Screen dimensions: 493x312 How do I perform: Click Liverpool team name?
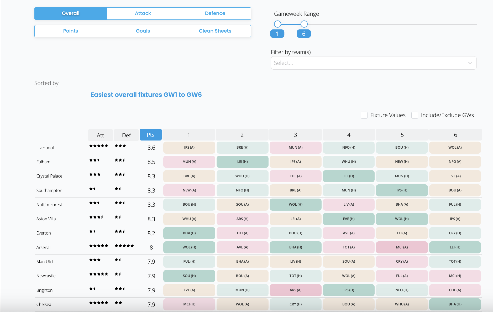click(45, 148)
